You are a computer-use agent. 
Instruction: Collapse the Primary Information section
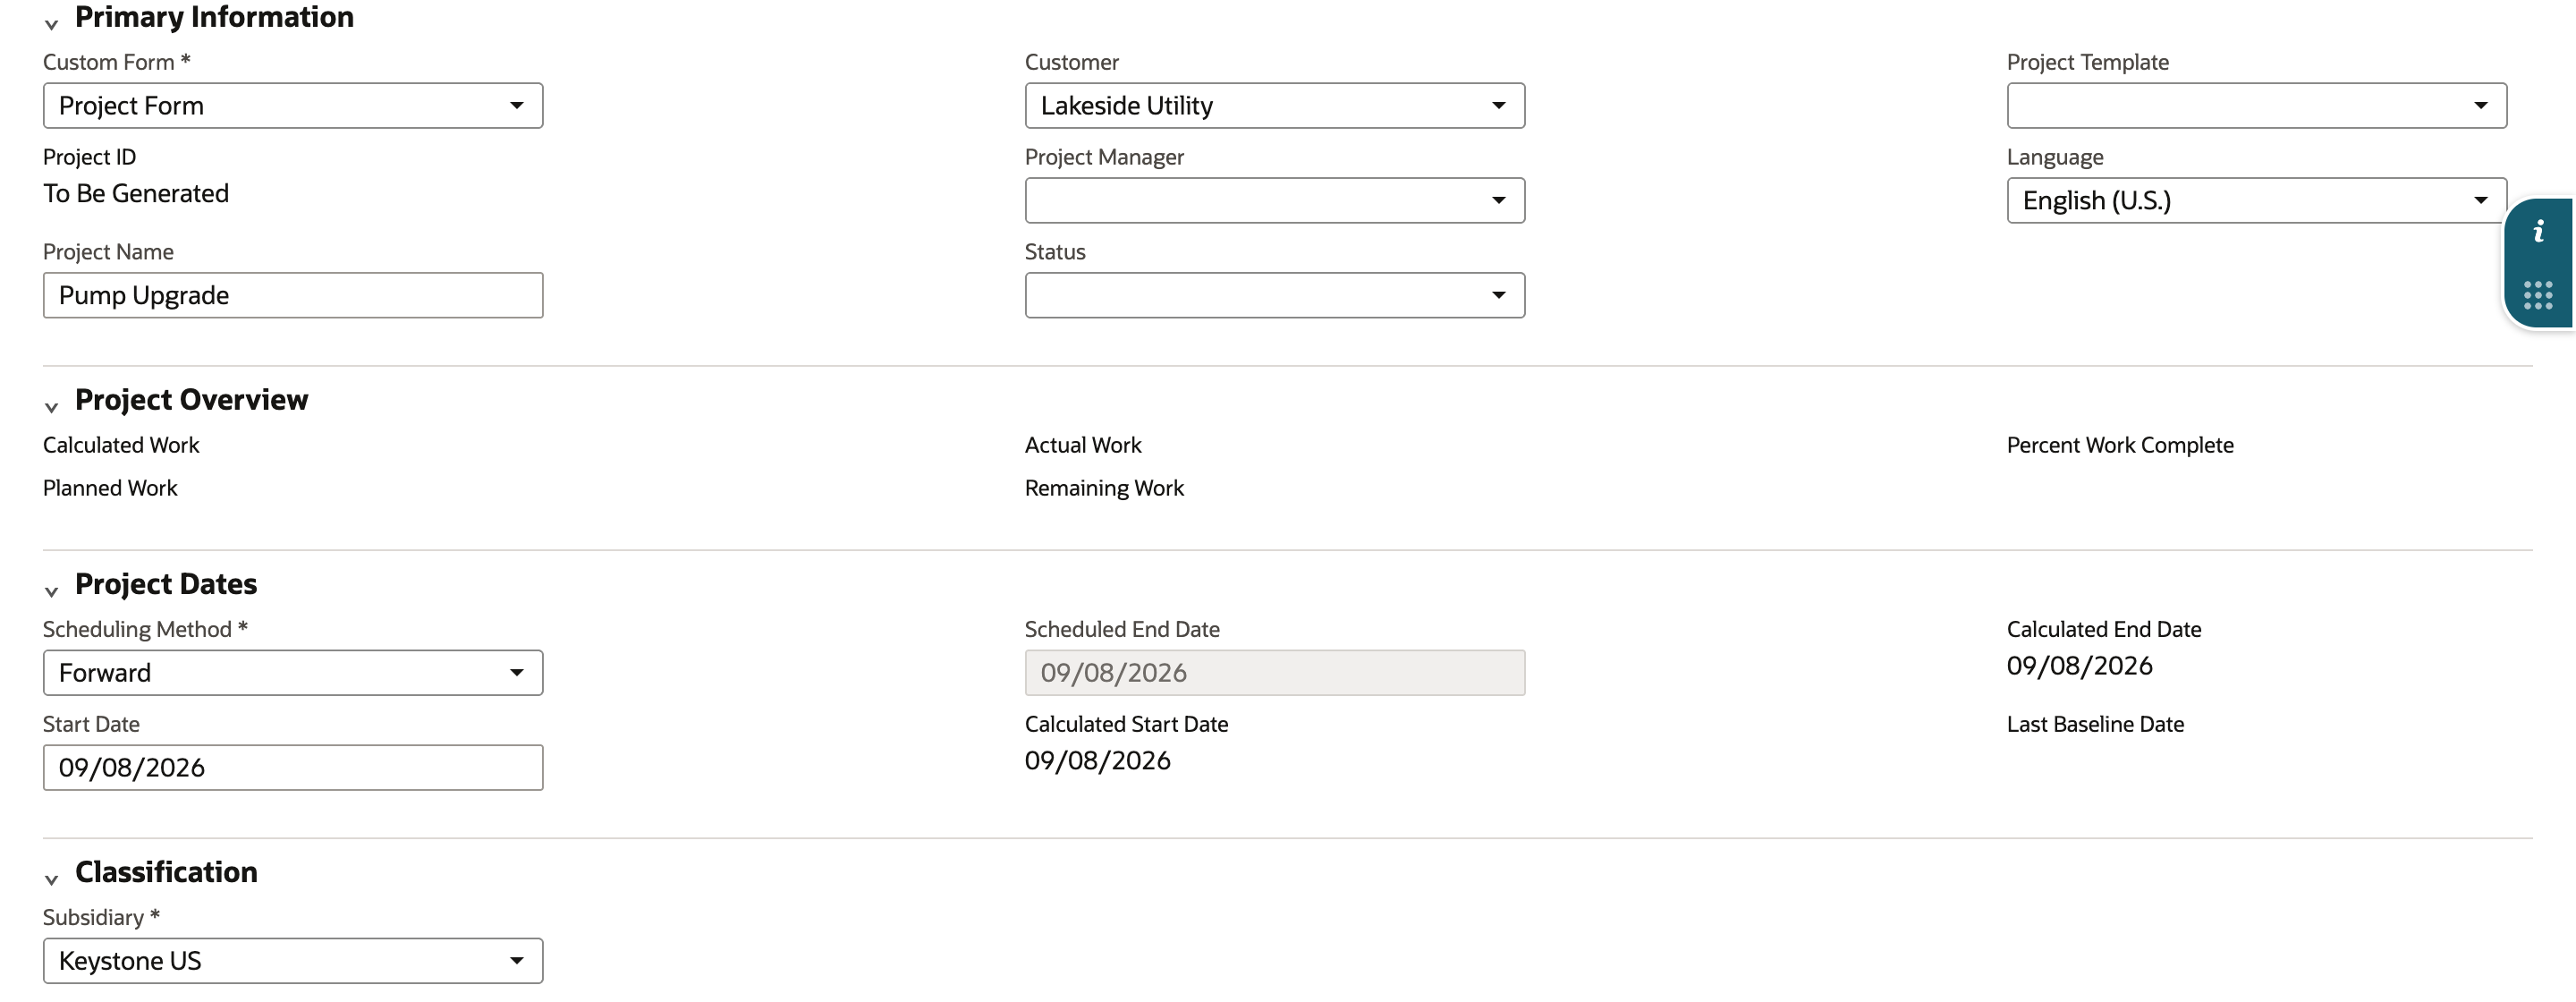(51, 23)
